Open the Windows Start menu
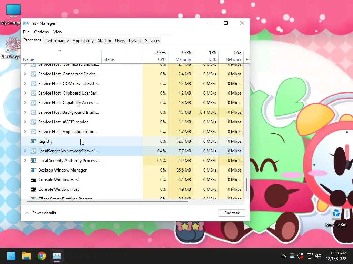The height and width of the screenshot is (264, 353). click(x=11, y=256)
